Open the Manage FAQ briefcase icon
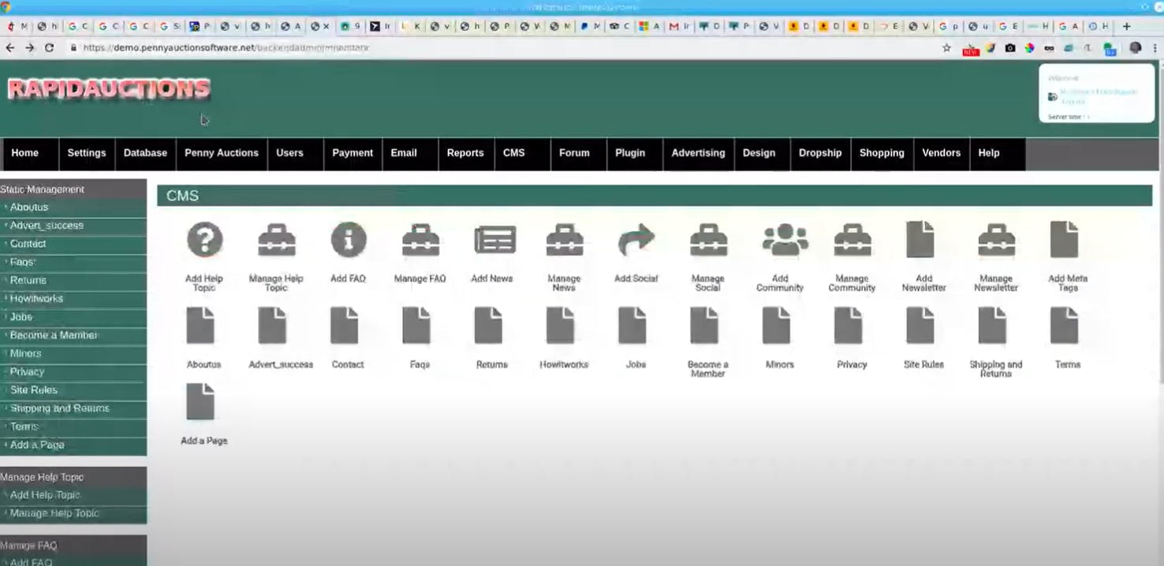The height and width of the screenshot is (566, 1164). [420, 240]
